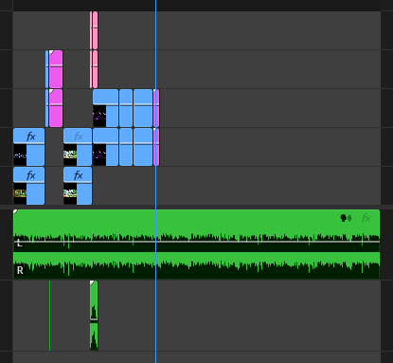Select the wide magenta clip on the fourth video track
This screenshot has height=363, width=393.
click(x=56, y=69)
